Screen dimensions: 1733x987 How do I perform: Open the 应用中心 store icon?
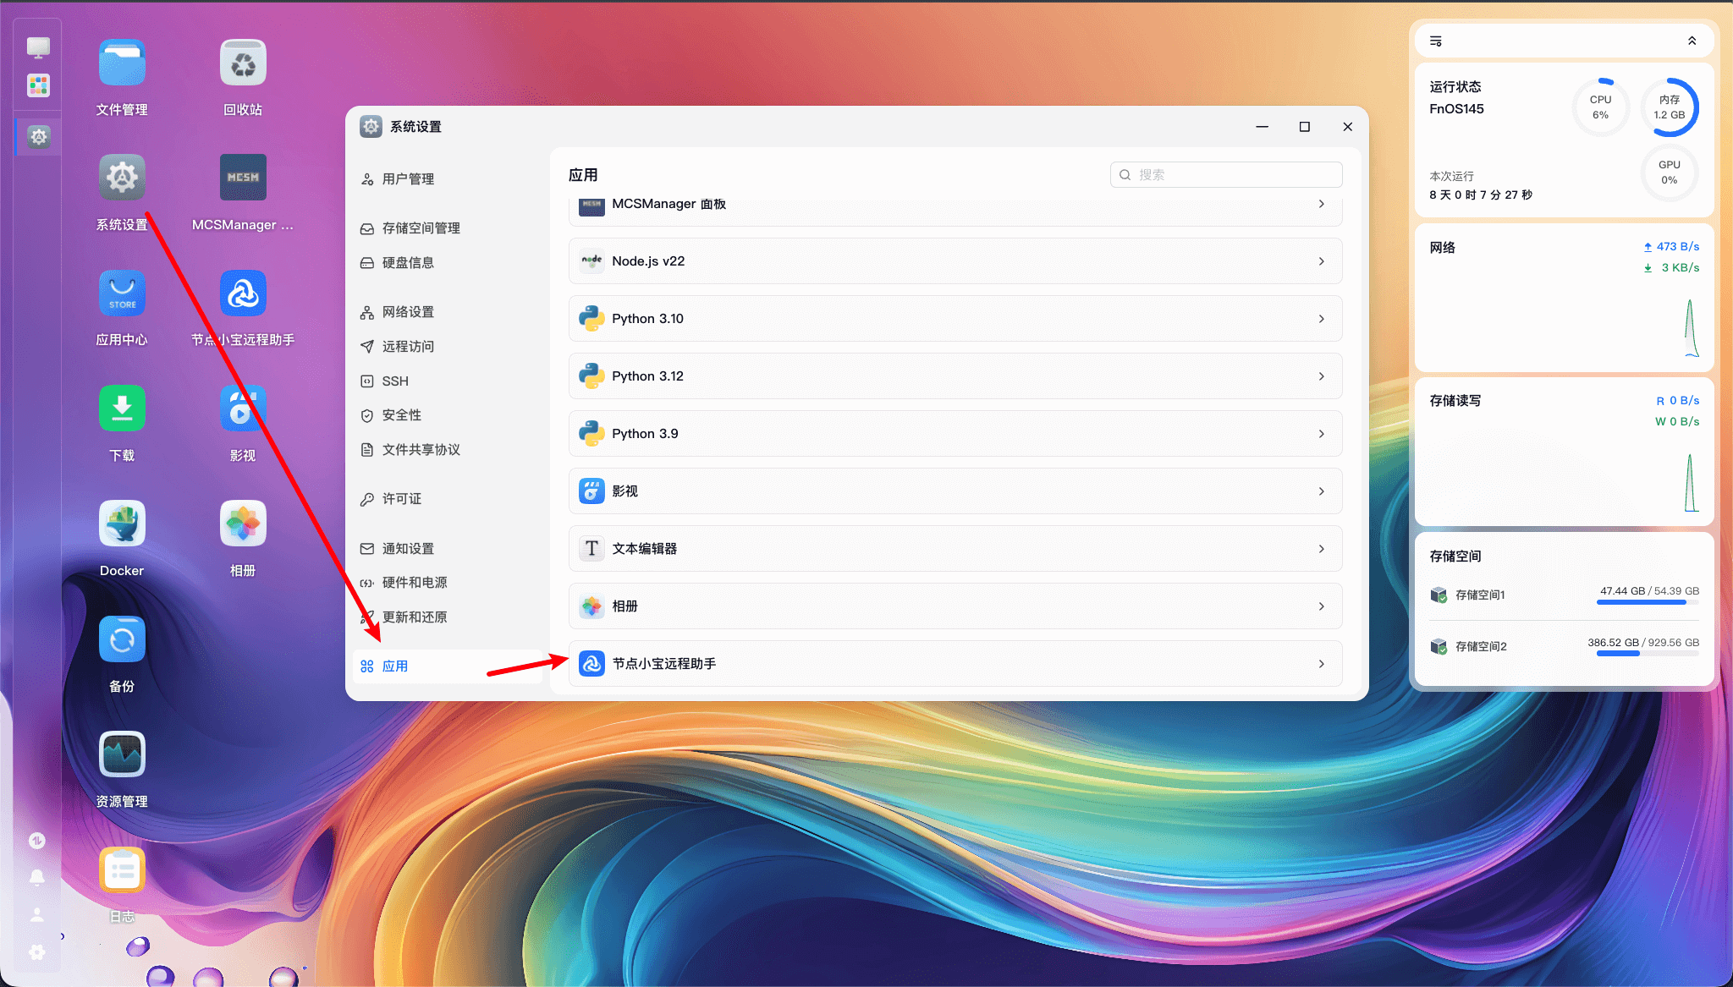[122, 293]
